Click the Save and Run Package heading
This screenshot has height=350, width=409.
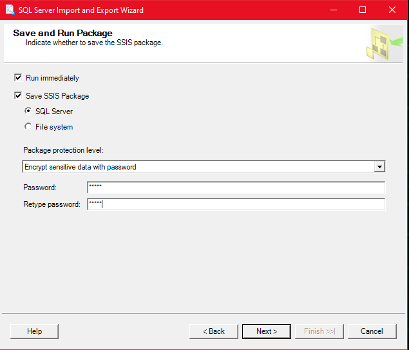click(62, 33)
